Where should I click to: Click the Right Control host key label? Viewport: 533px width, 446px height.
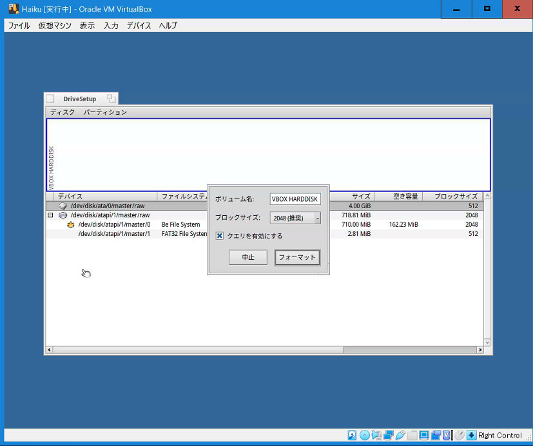[500, 435]
